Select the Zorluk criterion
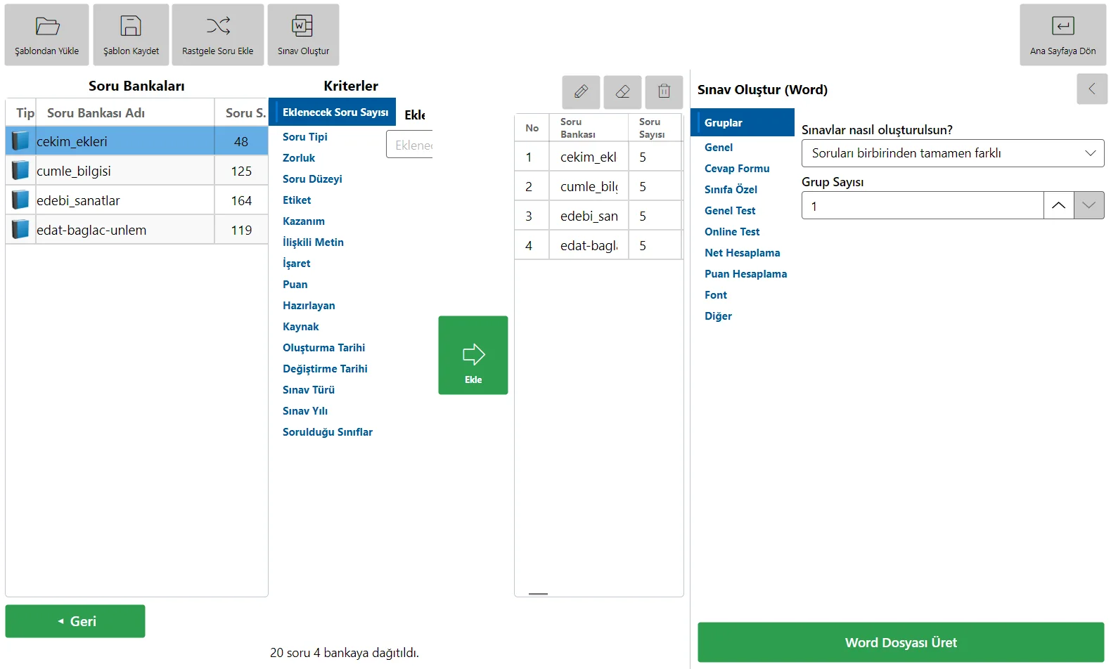 299,158
